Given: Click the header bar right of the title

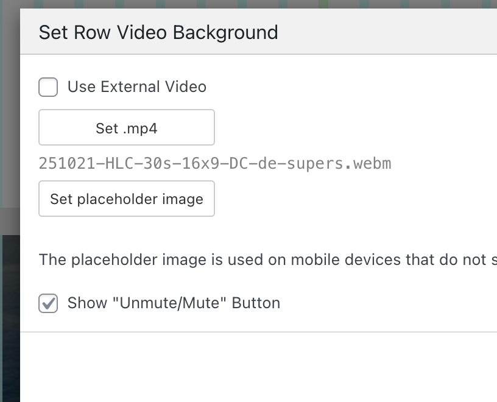Looking at the screenshot, I should point(390,32).
